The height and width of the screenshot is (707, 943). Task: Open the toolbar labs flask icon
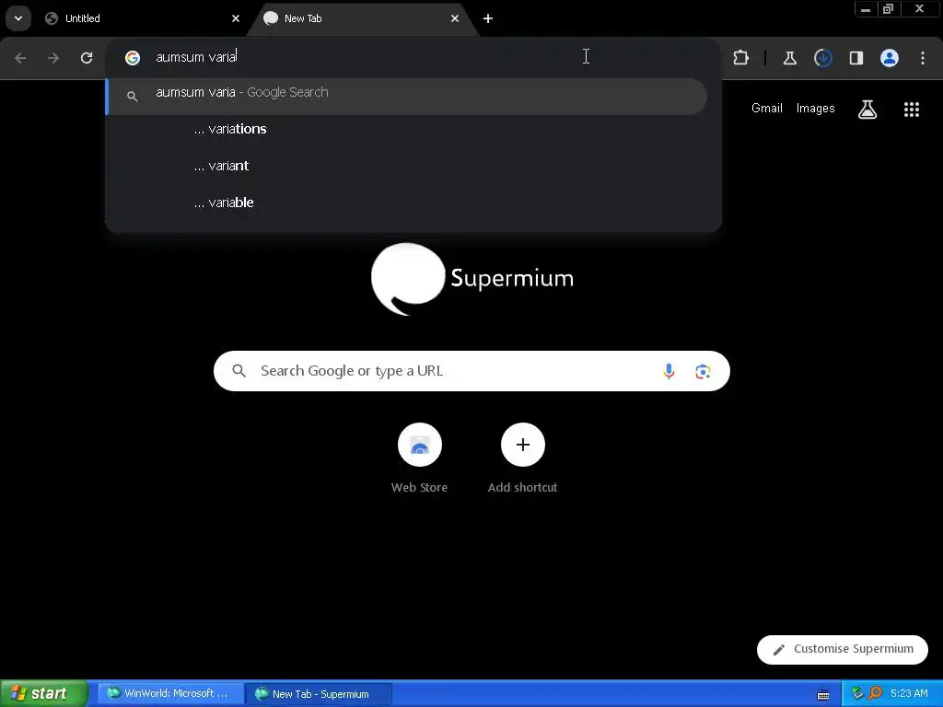click(x=789, y=58)
